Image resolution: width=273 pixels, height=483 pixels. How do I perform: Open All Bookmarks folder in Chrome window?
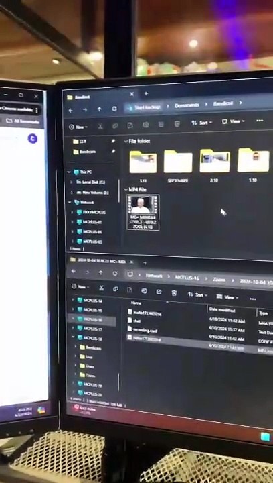point(23,121)
